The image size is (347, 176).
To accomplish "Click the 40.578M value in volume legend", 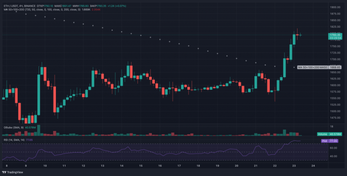I will coord(30,127).
